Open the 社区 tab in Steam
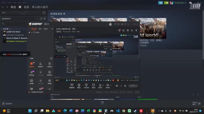The width and height of the screenshot is (204, 114). [27, 7]
